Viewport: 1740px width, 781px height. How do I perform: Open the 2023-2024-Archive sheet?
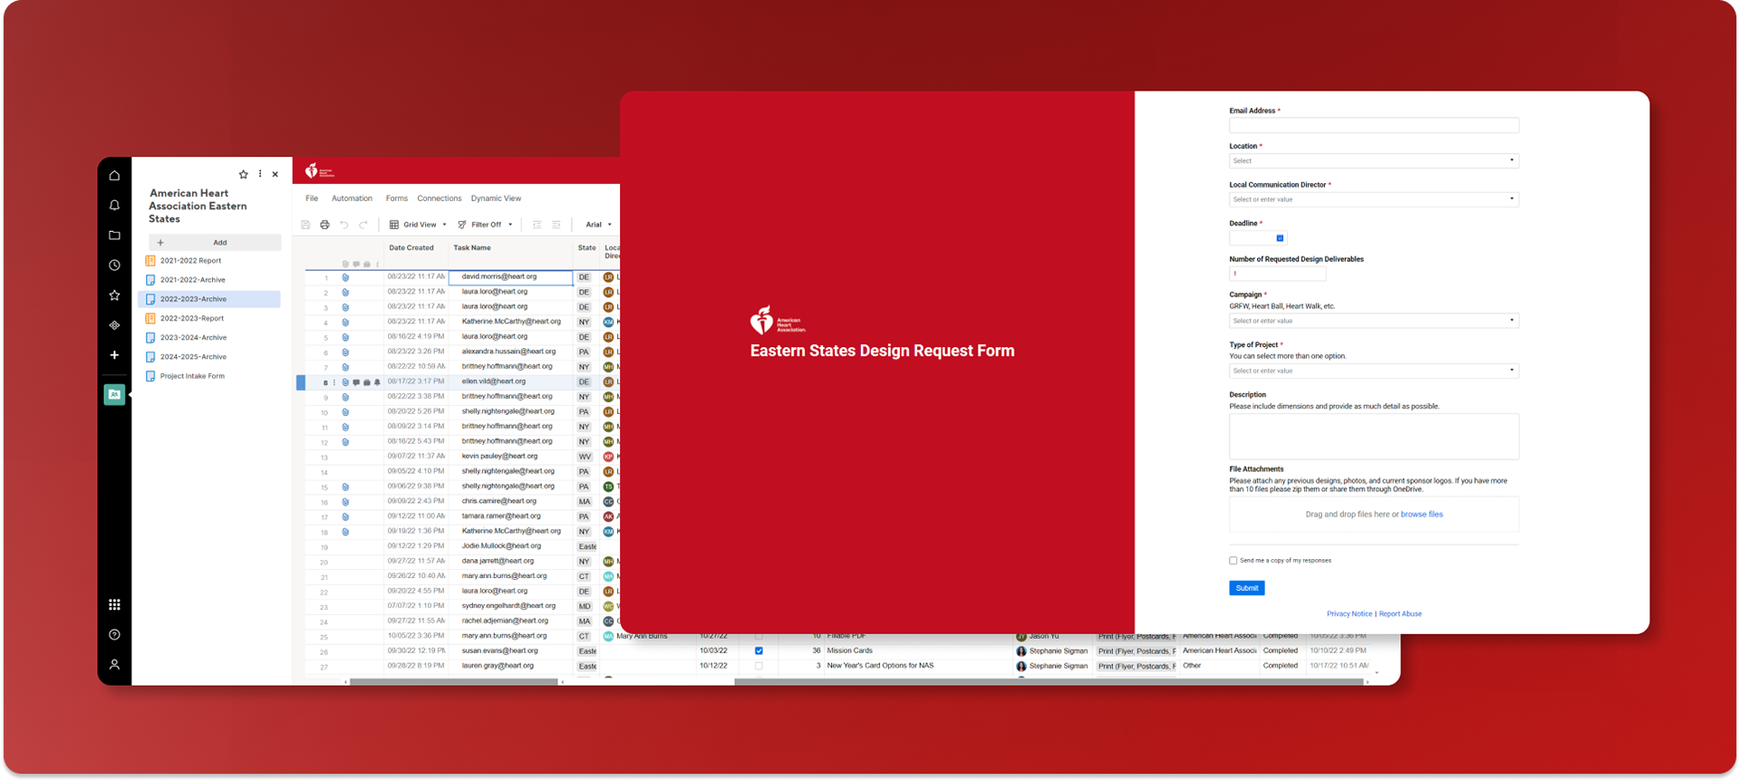tap(193, 338)
